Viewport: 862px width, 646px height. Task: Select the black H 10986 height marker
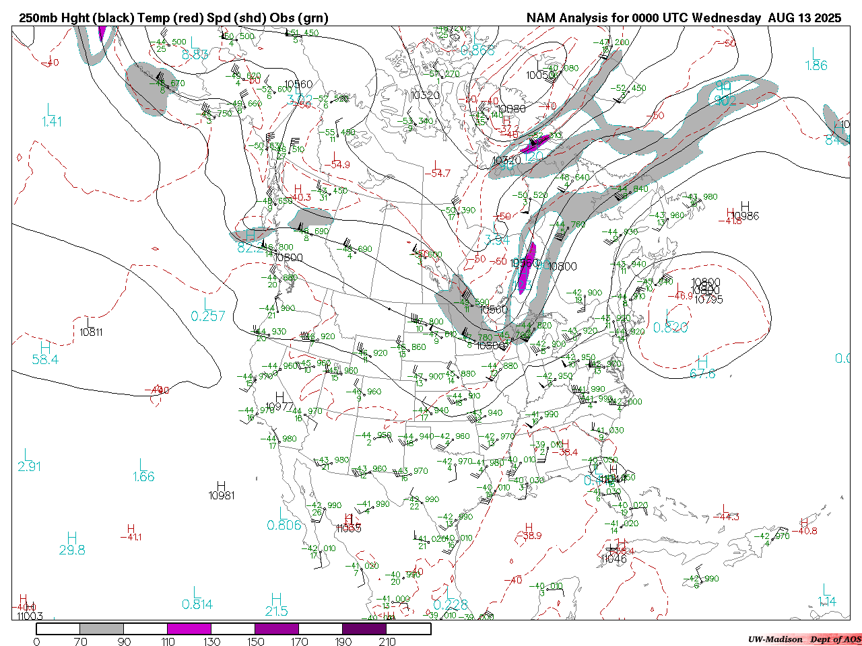click(745, 211)
